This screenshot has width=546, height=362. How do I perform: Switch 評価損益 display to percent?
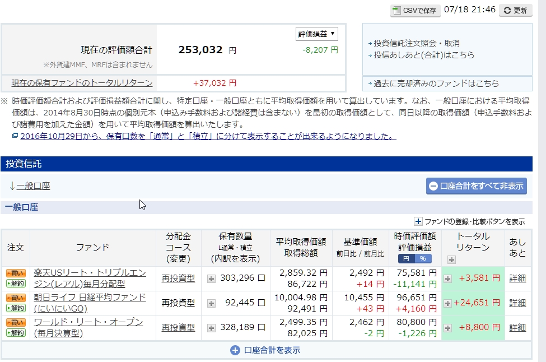[x=423, y=259]
